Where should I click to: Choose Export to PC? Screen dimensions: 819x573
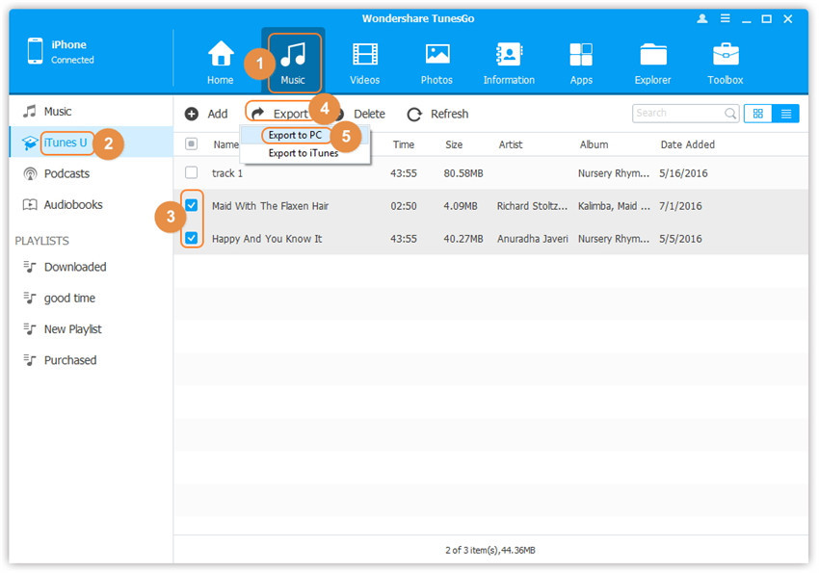click(x=295, y=135)
